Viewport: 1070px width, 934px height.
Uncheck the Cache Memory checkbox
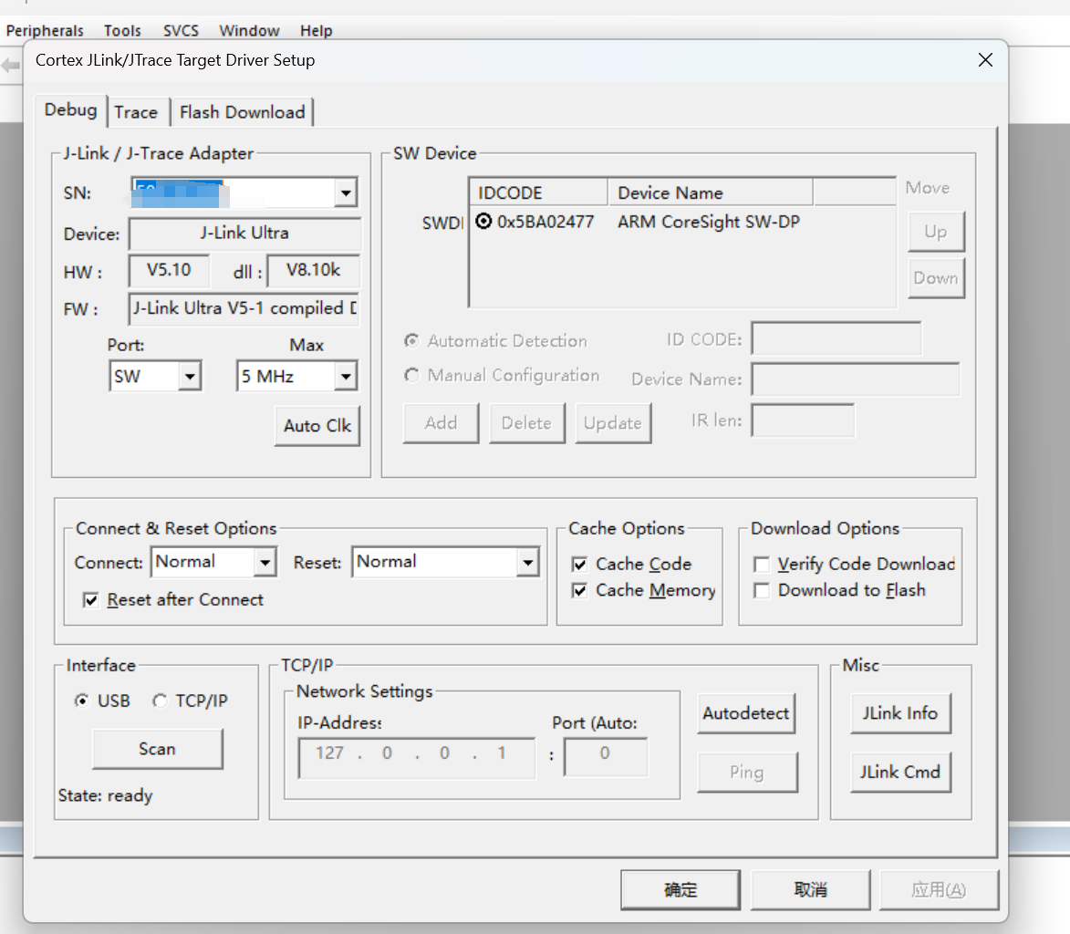click(579, 590)
